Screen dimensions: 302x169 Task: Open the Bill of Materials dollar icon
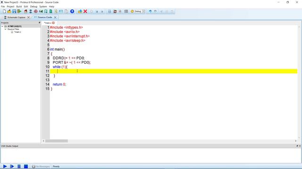coord(56,11)
